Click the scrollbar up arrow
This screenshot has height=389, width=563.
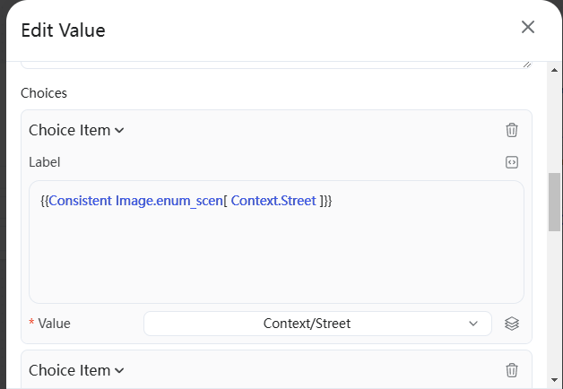tap(554, 70)
